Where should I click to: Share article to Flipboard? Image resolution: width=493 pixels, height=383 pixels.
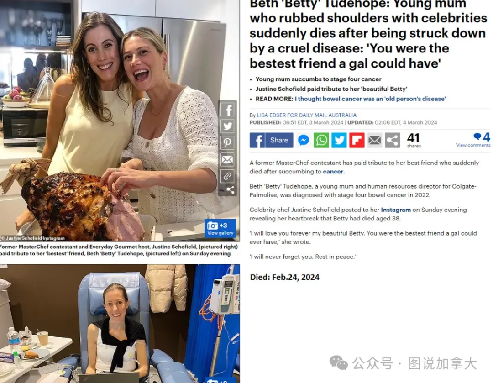point(357,140)
